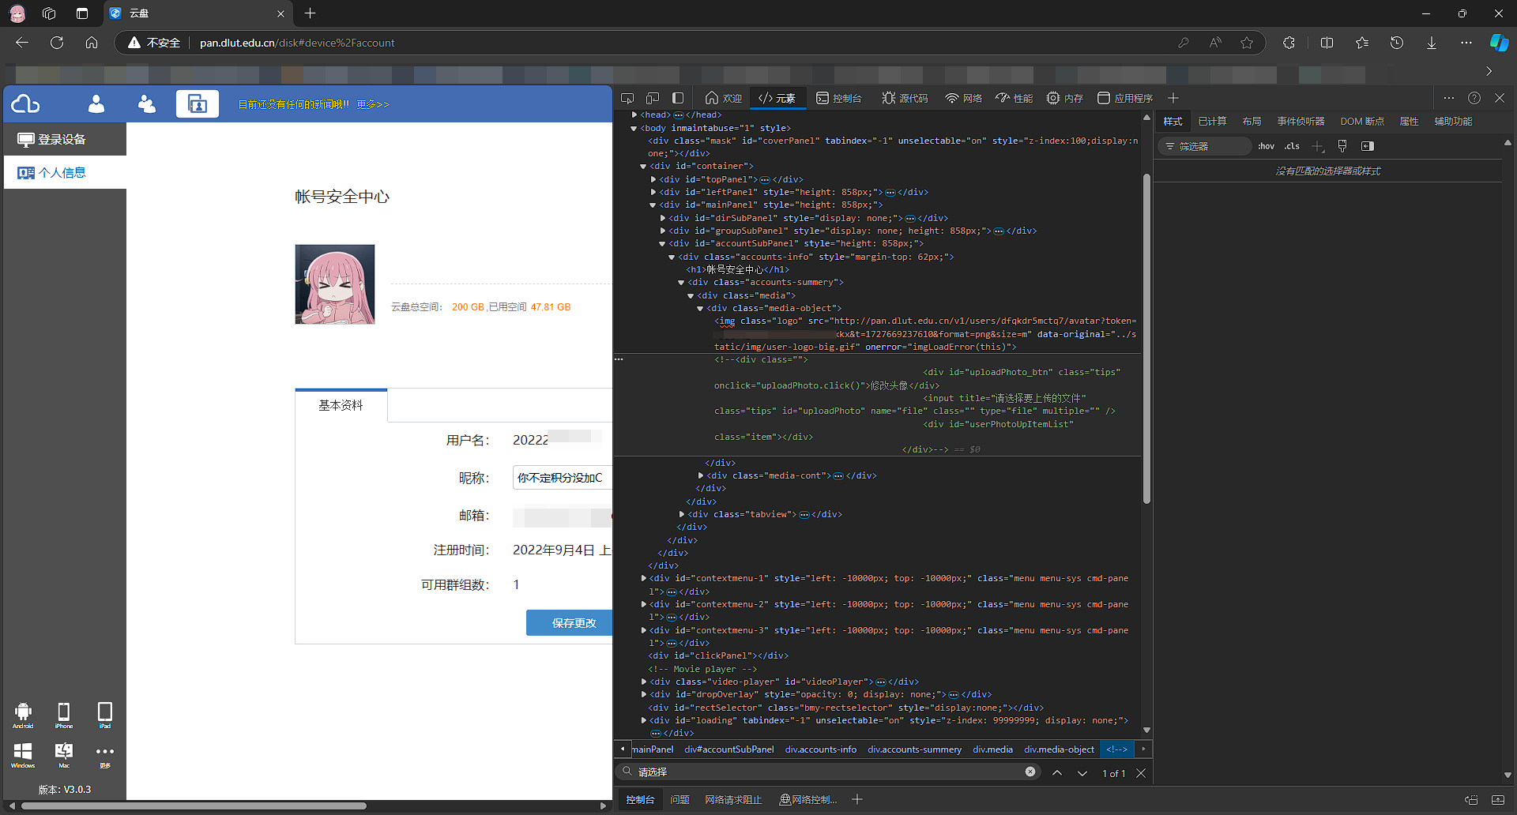Click div.media-object in the breadcrumb

point(1059,749)
